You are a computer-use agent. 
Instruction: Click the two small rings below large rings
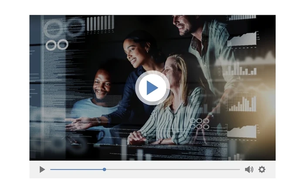click(57, 44)
